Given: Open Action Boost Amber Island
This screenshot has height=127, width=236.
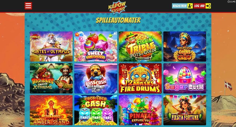Looking at the screenshot, I should [x=51, y=110].
